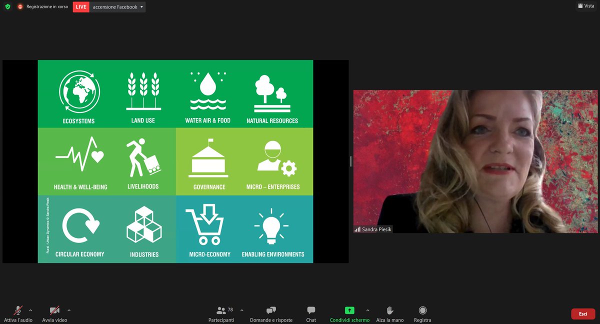Click the 'ECOSYSTEMS' label text
600x324 pixels.
78,121
